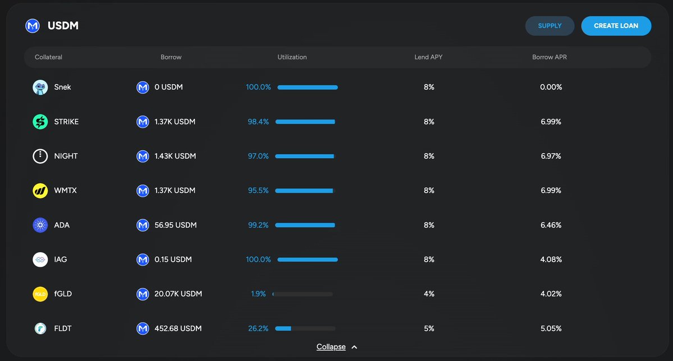This screenshot has width=673, height=361.
Task: Click the USDM title text
Action: (x=63, y=26)
